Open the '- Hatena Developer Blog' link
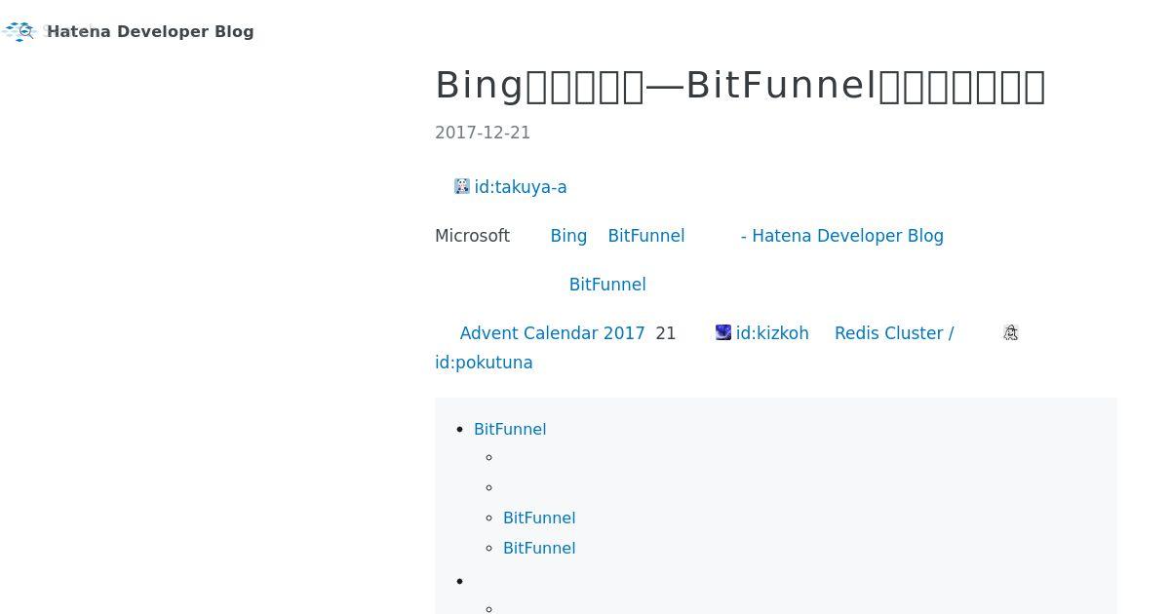The width and height of the screenshot is (1170, 614). pos(842,236)
